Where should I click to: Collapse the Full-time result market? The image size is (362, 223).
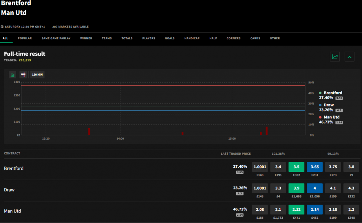(349, 57)
